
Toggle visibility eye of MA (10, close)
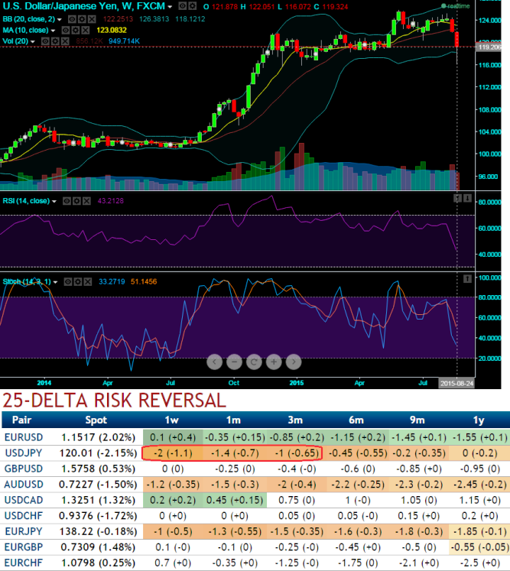tap(66, 31)
